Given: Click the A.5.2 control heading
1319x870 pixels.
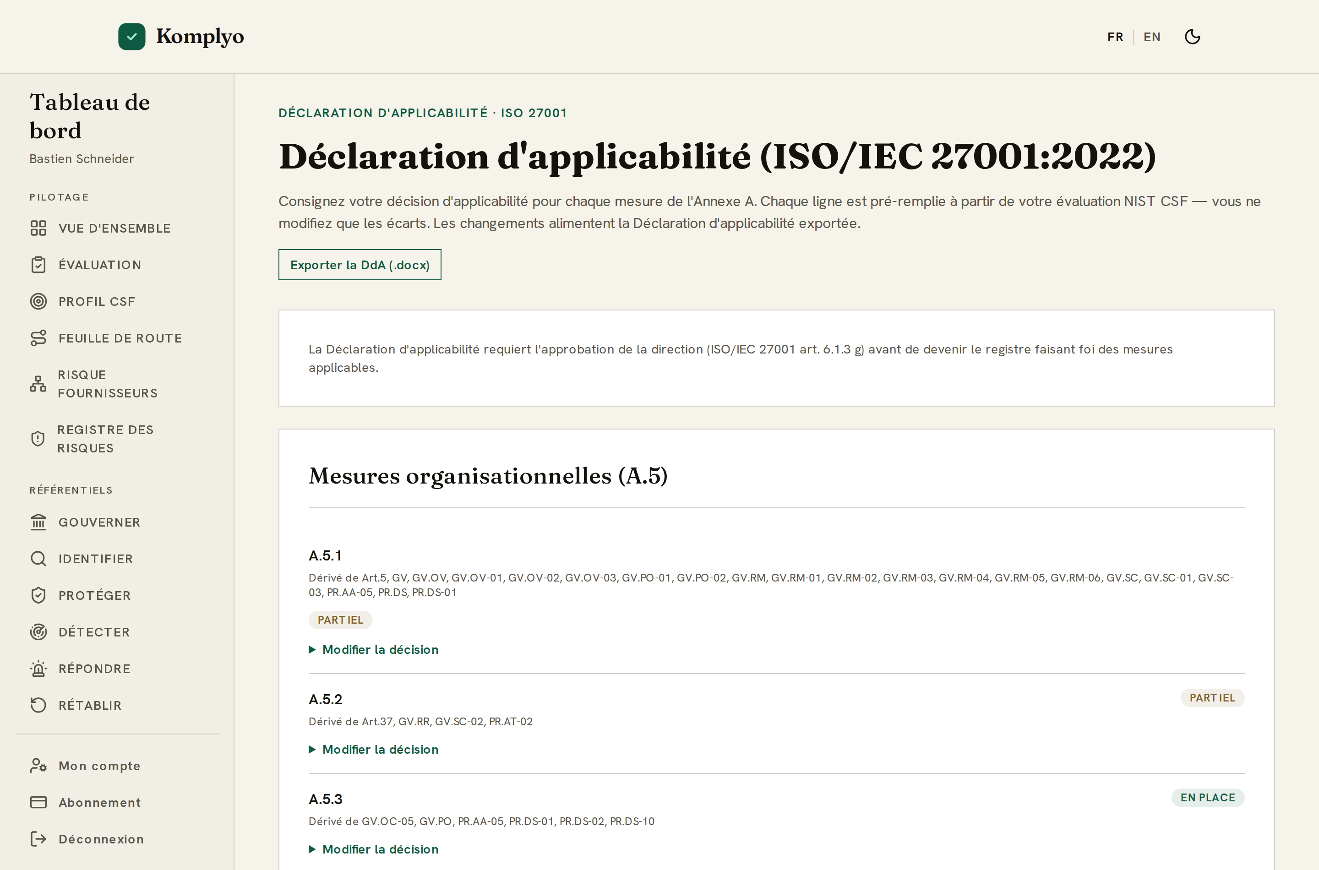Looking at the screenshot, I should tap(325, 699).
